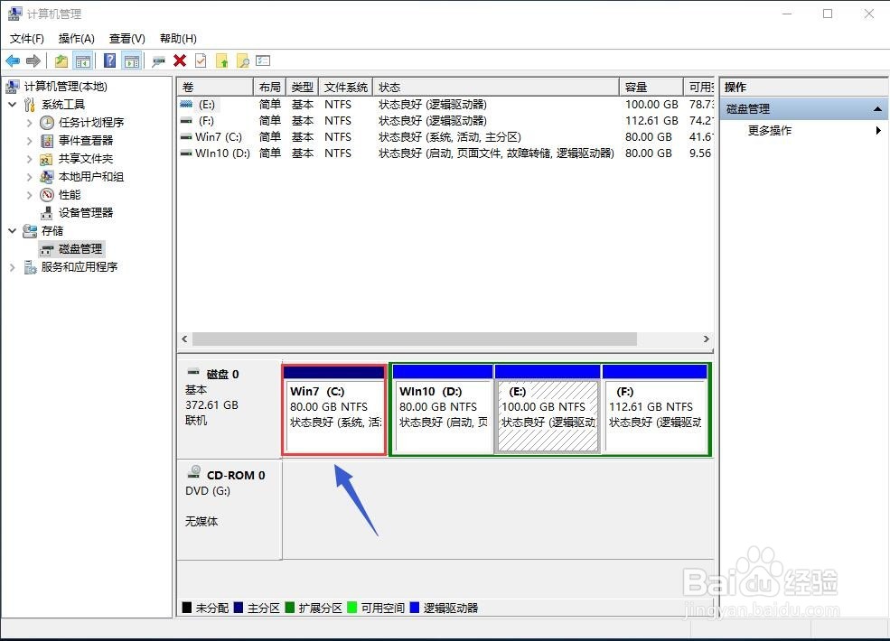
Task: Click the checklist icon at toolbar end
Action: [263, 60]
